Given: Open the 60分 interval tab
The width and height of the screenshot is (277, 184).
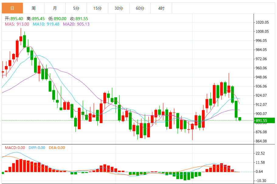Looking at the screenshot, I should 140,8.
